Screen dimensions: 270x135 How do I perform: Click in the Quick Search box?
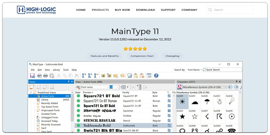[222, 70]
